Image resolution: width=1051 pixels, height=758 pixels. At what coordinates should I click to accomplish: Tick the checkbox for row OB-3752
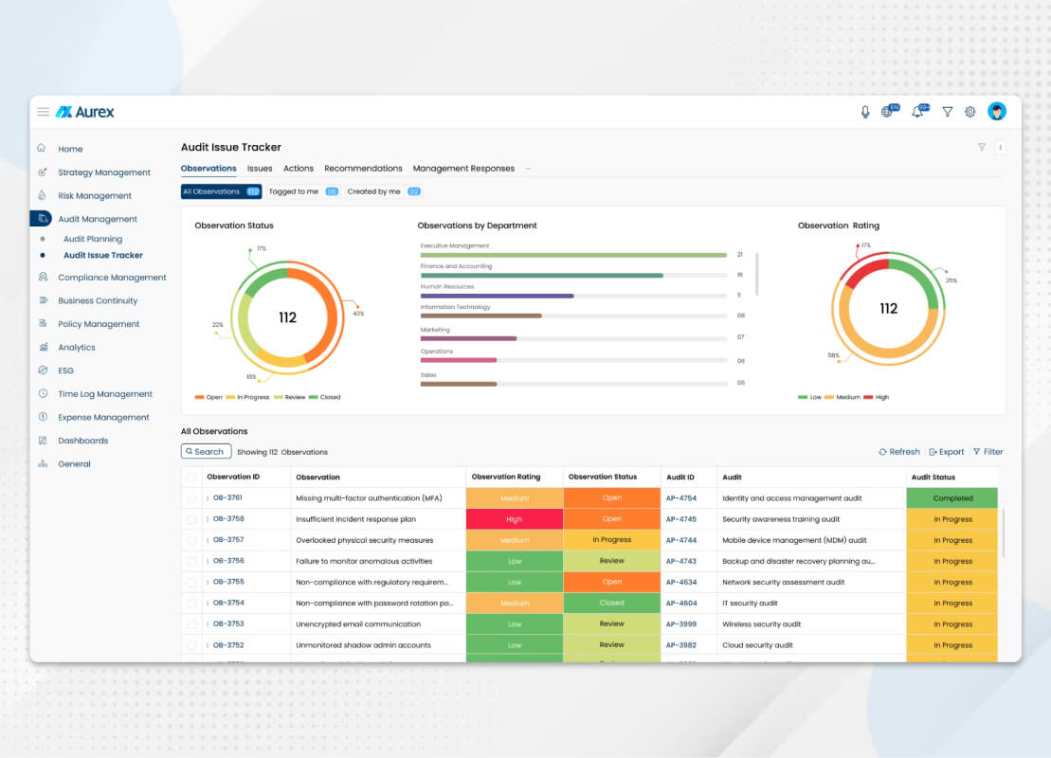(x=191, y=644)
